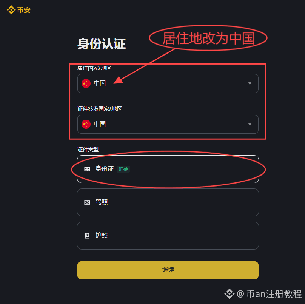This screenshot has height=304, width=305.
Task: Select 护照 as the document type
Action: point(168,236)
